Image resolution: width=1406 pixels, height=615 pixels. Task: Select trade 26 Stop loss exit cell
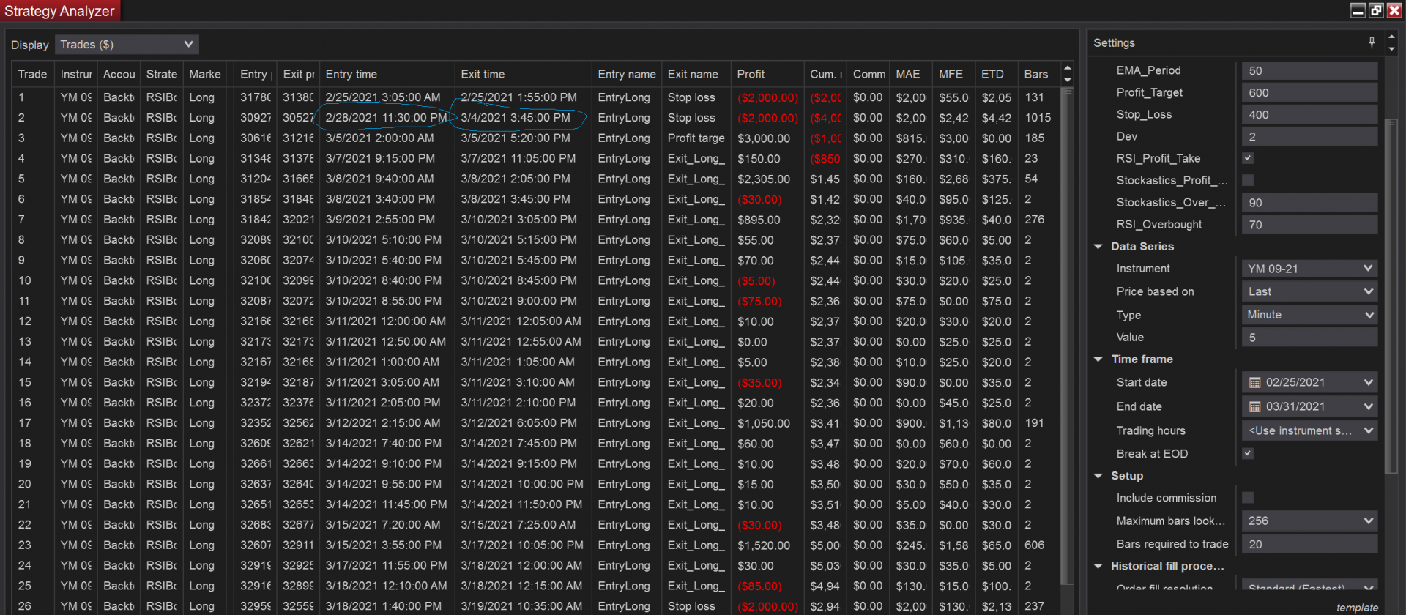696,606
